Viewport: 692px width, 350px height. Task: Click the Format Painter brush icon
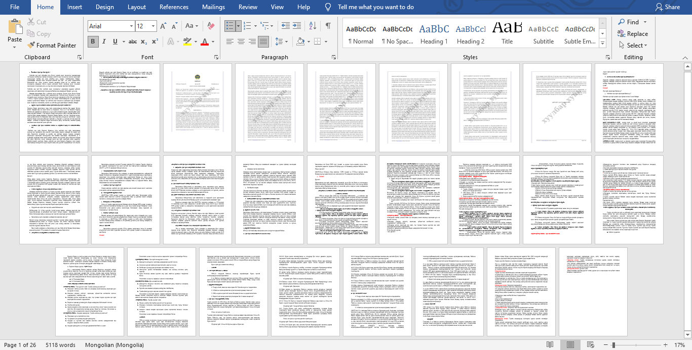[x=31, y=45]
